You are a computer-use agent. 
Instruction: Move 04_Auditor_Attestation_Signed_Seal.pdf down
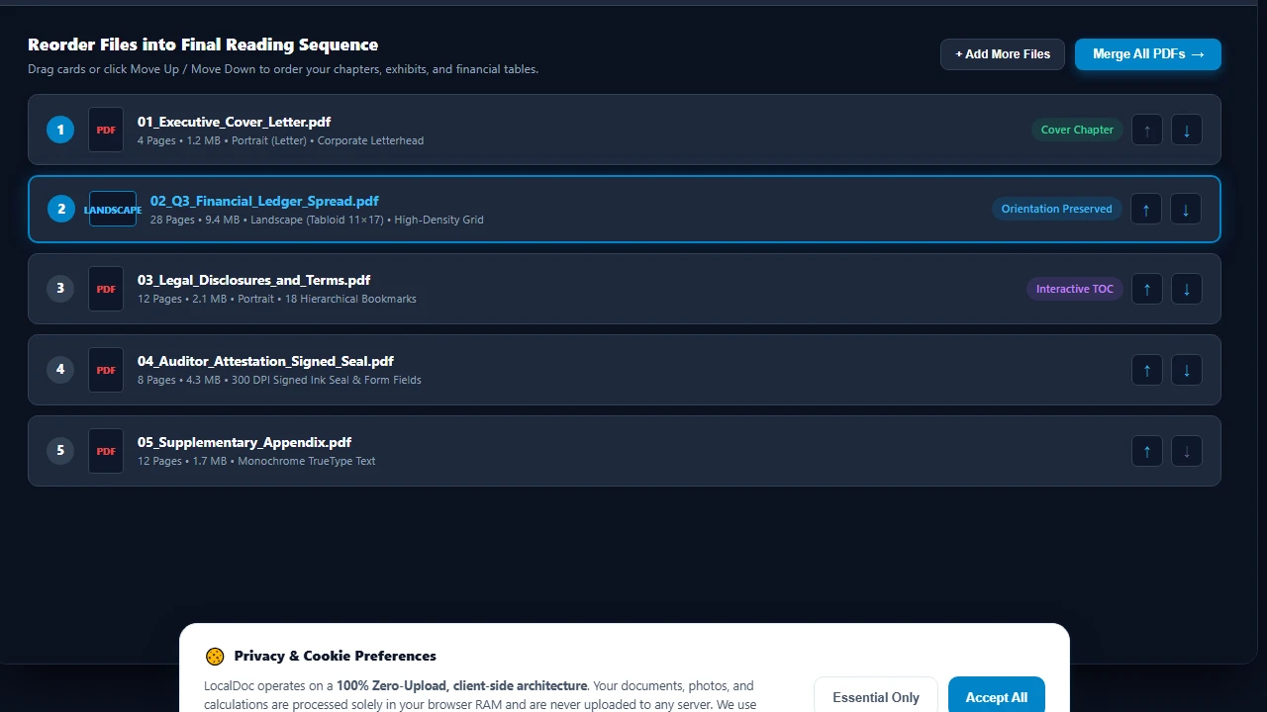click(1186, 370)
